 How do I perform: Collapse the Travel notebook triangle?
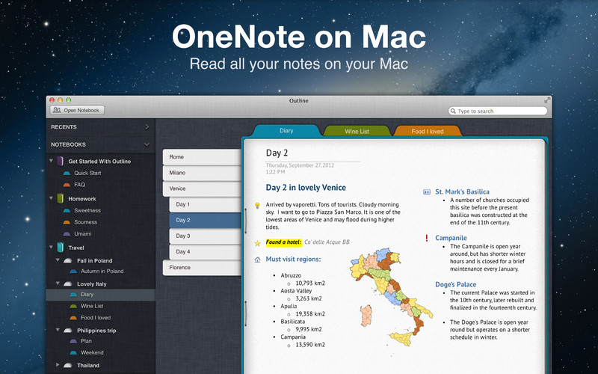pyautogui.click(x=51, y=248)
